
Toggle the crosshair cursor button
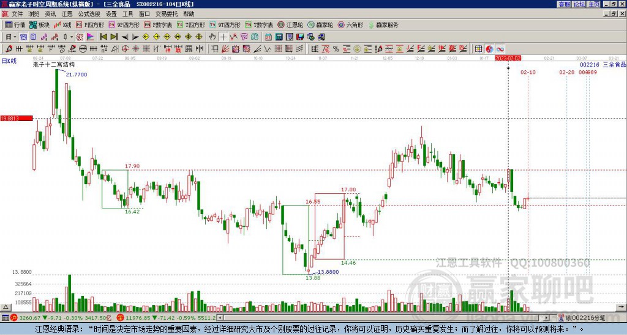point(223,37)
